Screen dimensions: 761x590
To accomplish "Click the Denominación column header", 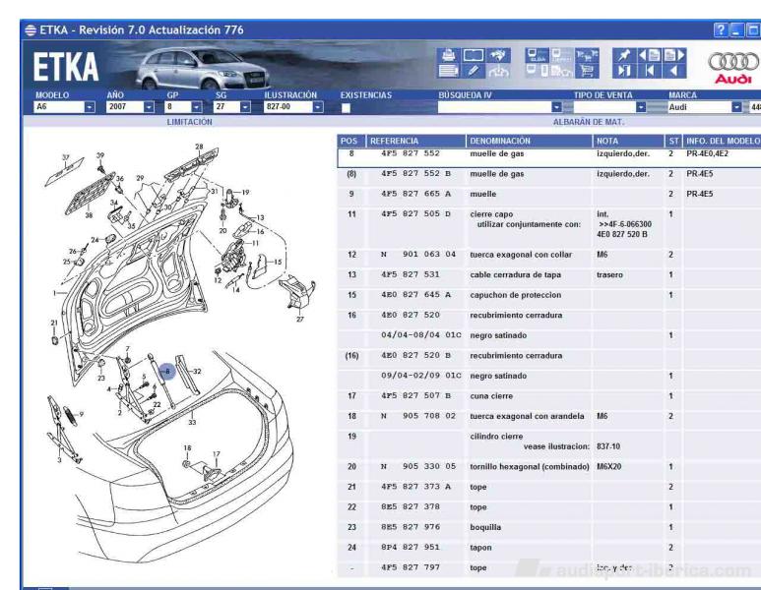I will [x=529, y=141].
